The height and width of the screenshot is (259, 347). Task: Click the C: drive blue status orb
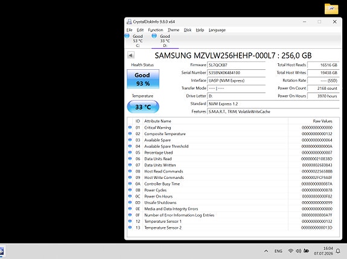click(x=127, y=36)
